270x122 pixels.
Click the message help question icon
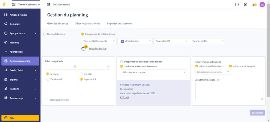tap(218, 80)
